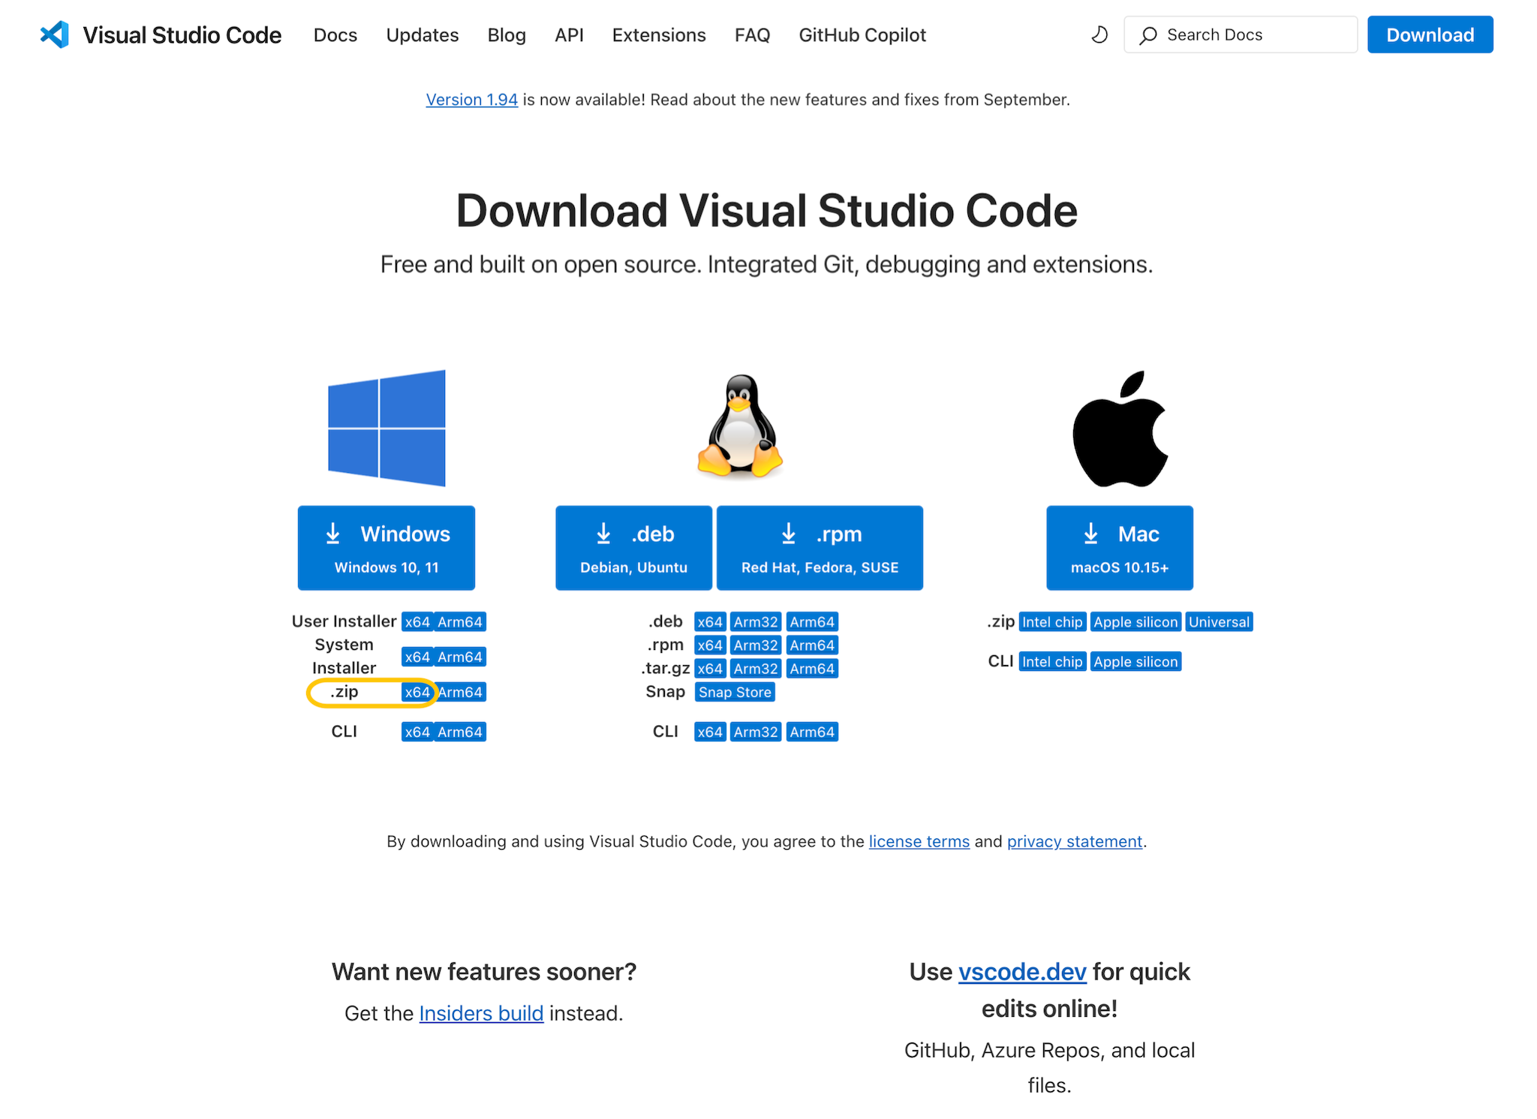Download the Universal Mac .zip build
Image resolution: width=1537 pixels, height=1119 pixels.
[1218, 621]
